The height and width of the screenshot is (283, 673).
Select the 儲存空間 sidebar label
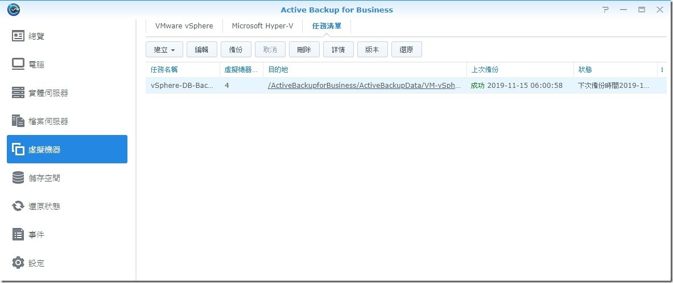(x=44, y=178)
